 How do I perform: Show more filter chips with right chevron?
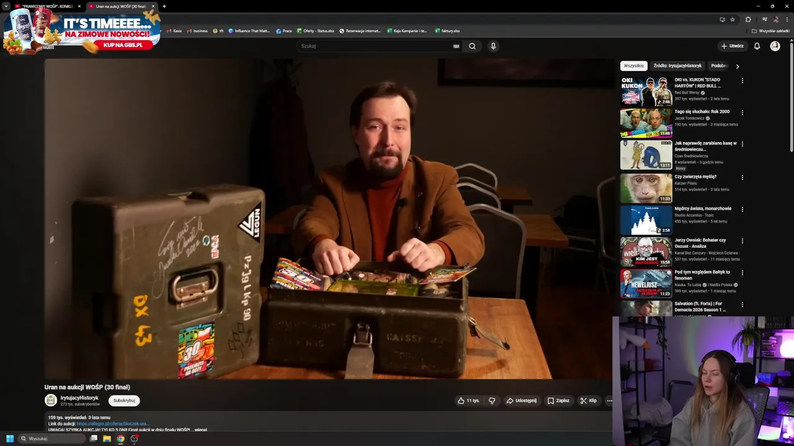pos(737,66)
